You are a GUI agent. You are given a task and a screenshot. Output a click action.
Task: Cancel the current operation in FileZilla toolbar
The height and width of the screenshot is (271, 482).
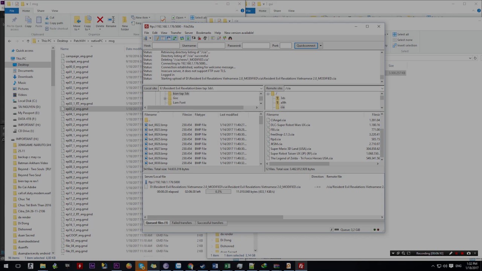(194, 38)
